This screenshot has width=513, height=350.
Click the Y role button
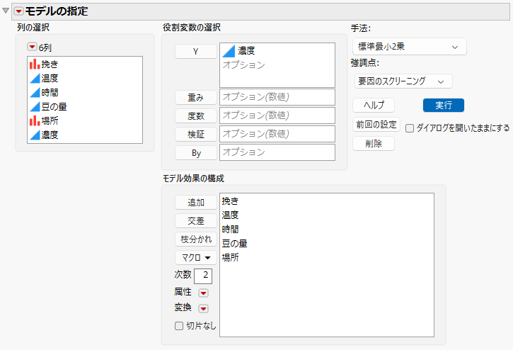[x=195, y=52]
